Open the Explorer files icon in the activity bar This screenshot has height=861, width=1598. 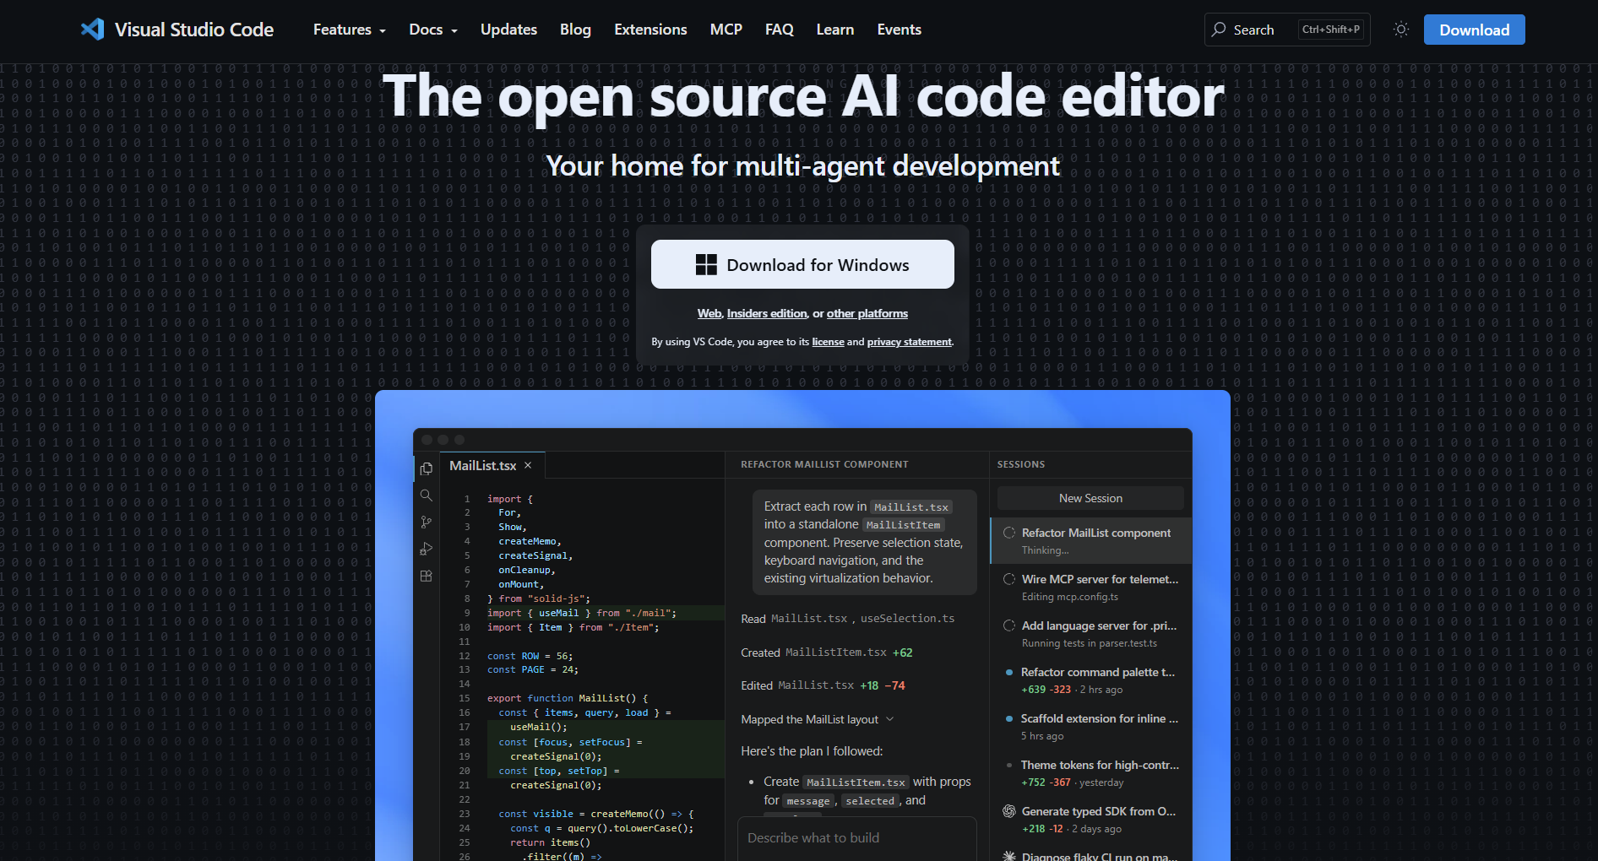(x=427, y=468)
